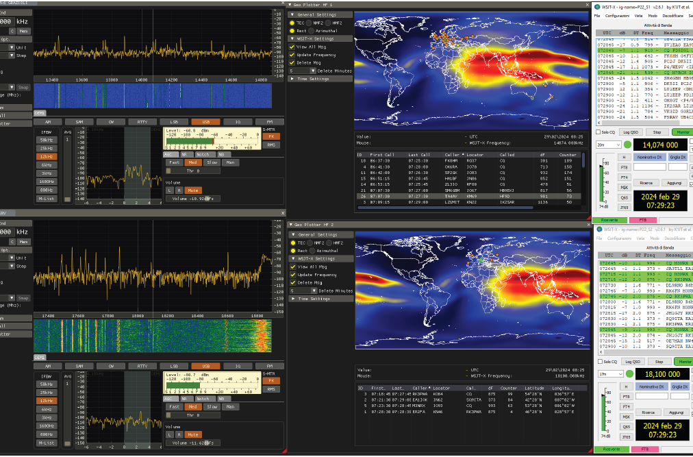Image resolution: width=693 pixels, height=457 pixels.
Task: Open the 20m band dropdown in WSJT-X
Action: coord(609,145)
